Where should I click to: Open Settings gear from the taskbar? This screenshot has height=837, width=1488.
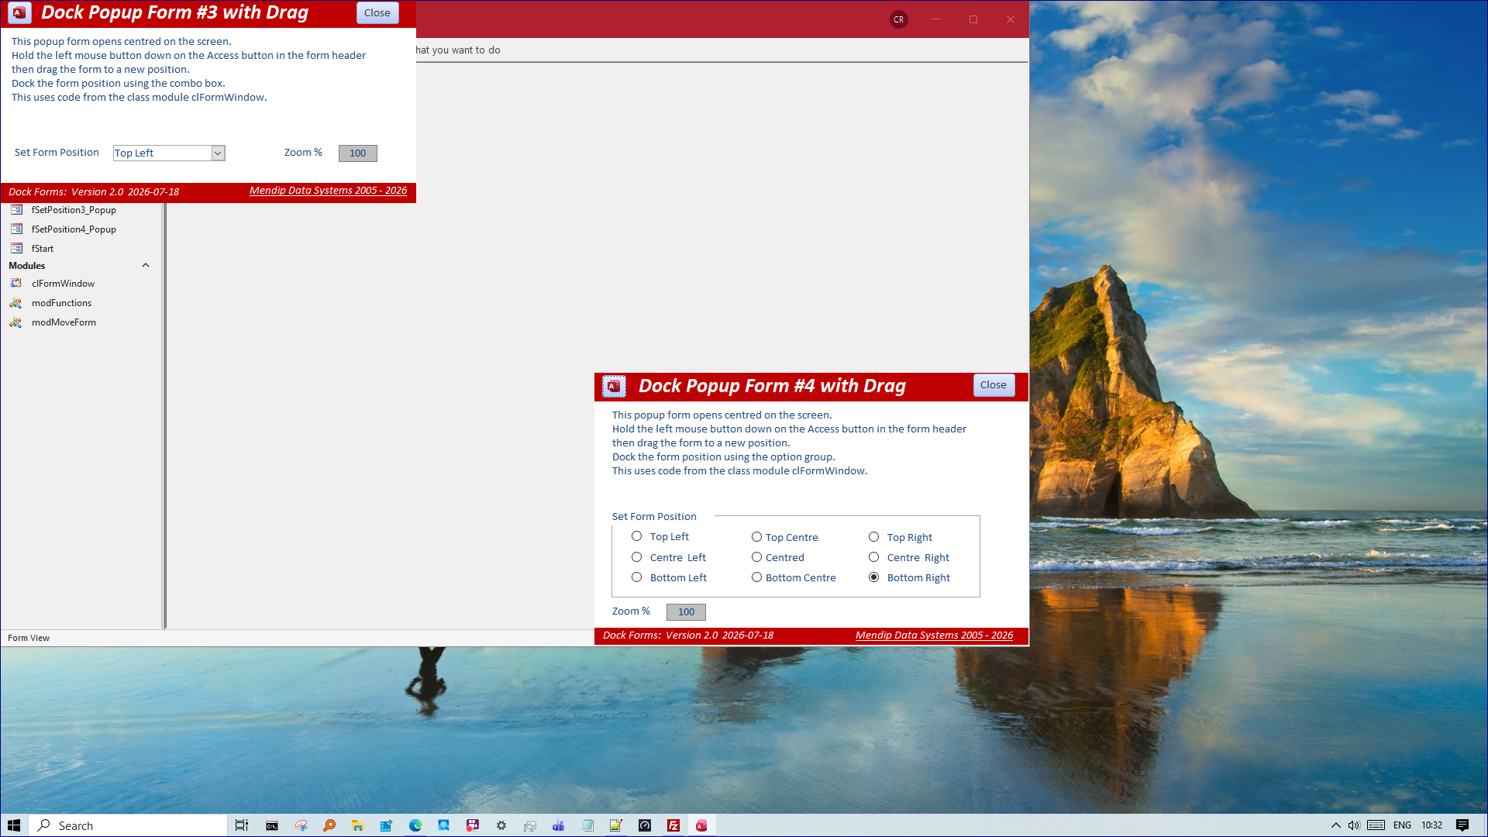(x=501, y=825)
